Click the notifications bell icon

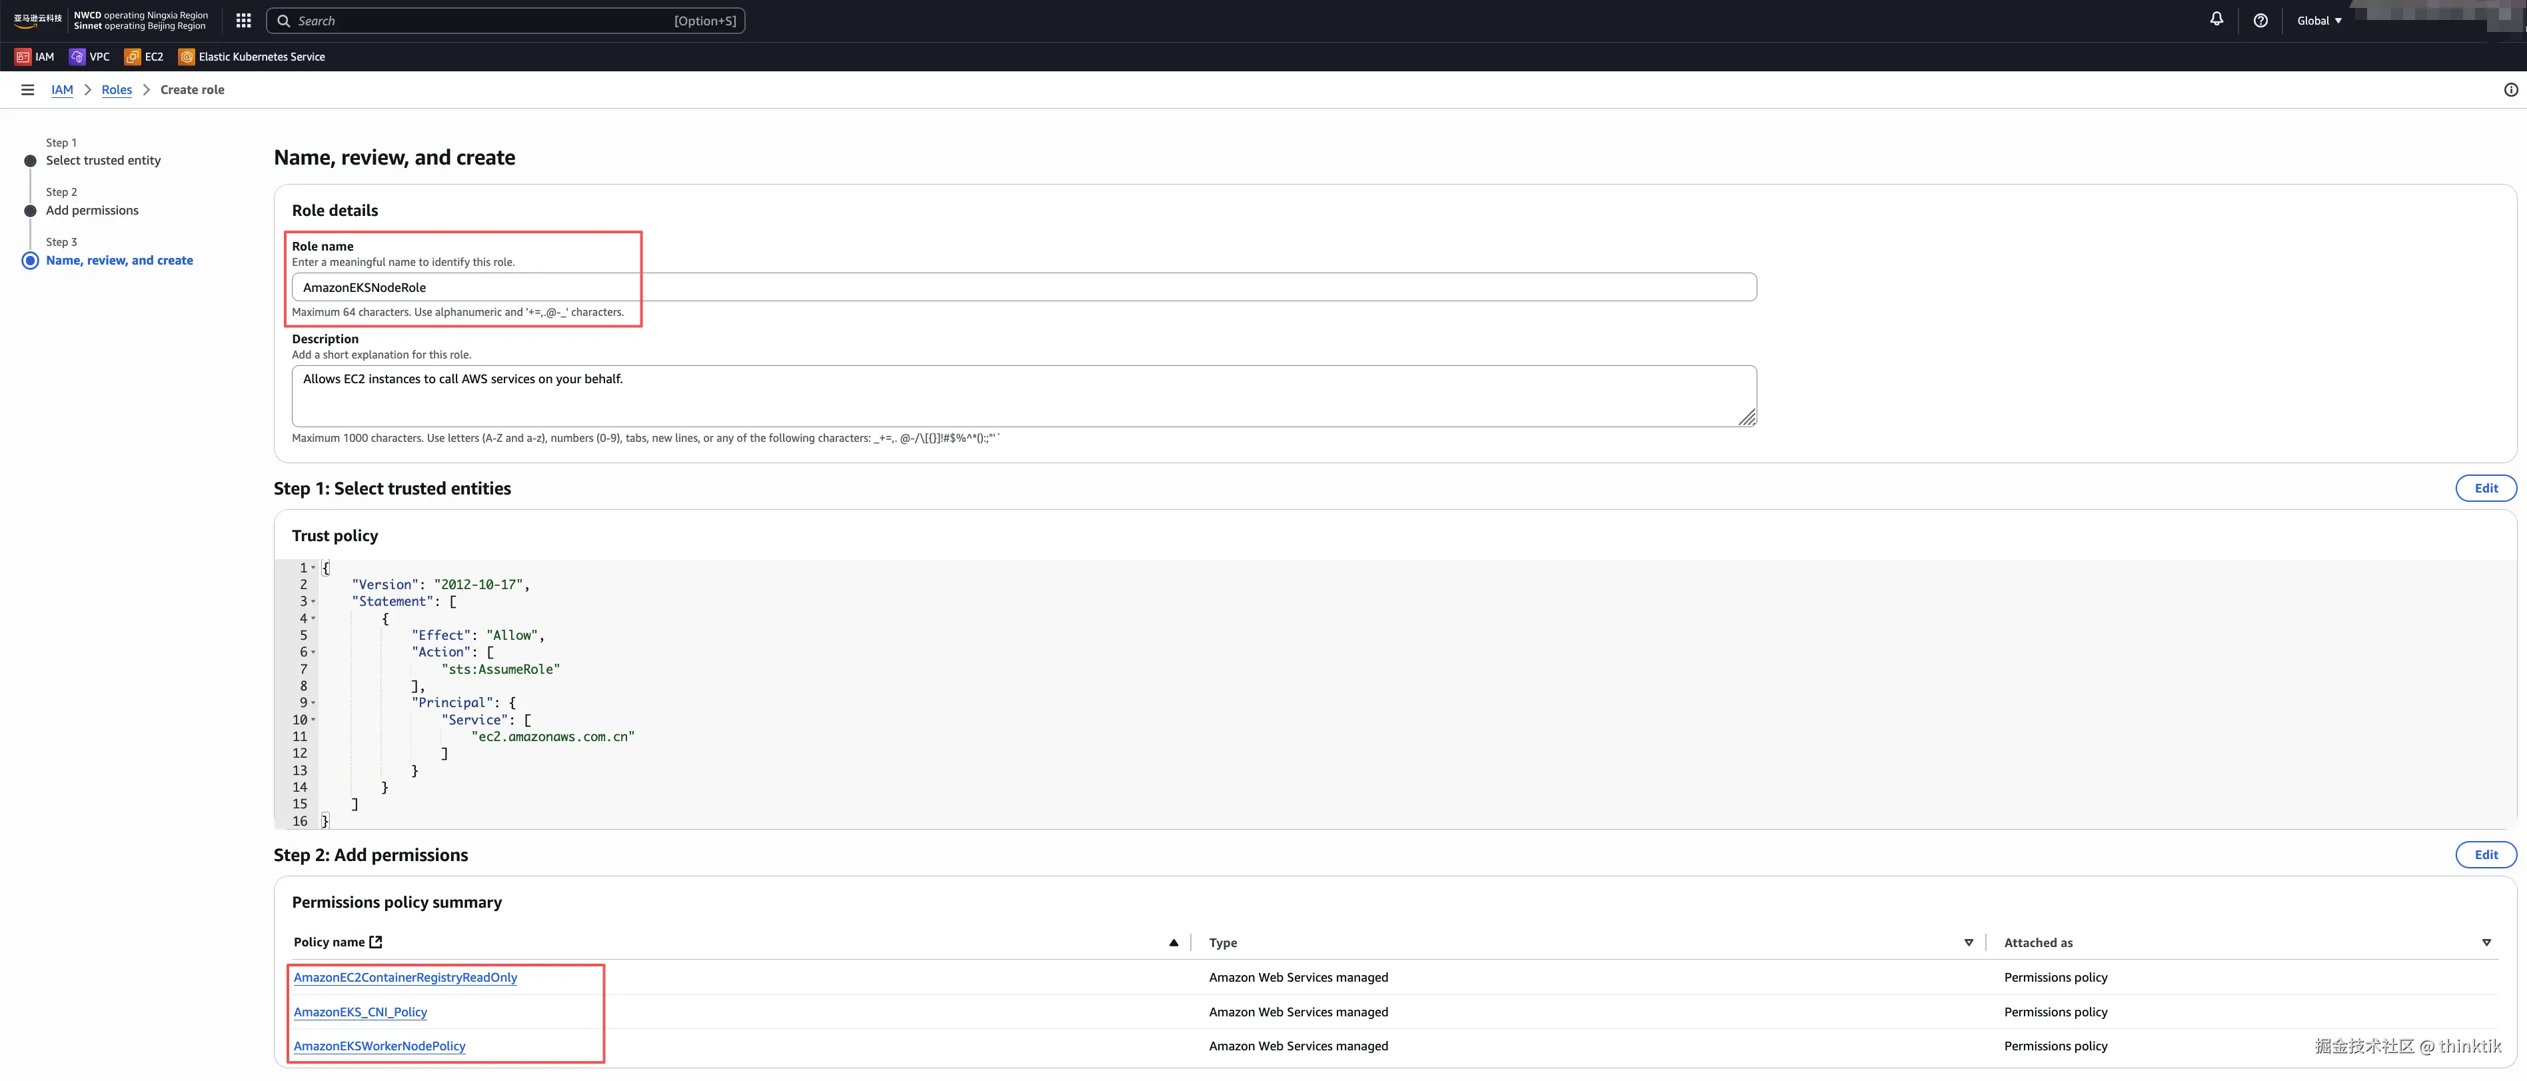(x=2216, y=19)
